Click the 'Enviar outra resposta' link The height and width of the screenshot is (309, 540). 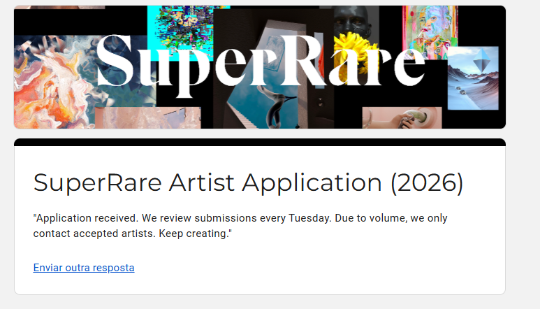pyautogui.click(x=84, y=268)
